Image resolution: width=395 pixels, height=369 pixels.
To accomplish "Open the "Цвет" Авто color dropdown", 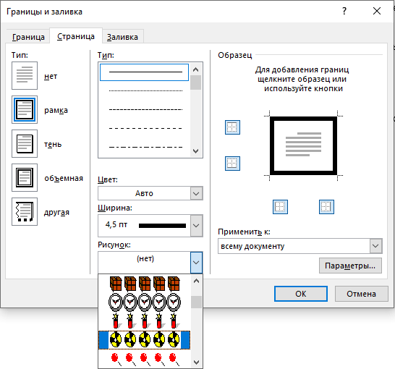I will tap(150, 193).
